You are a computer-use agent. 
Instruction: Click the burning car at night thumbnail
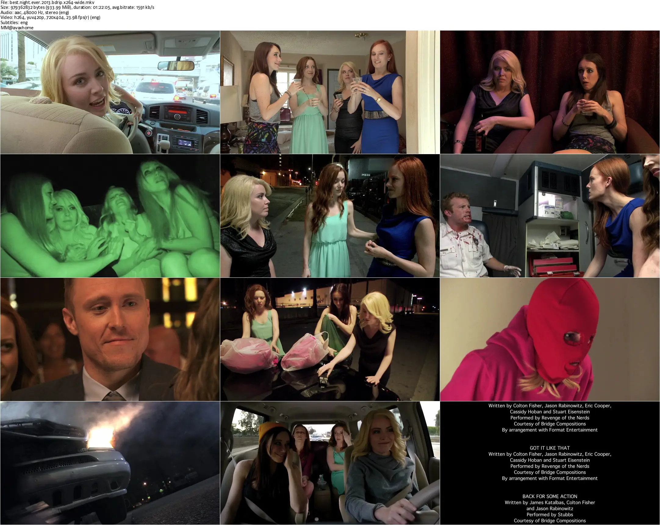(110, 463)
